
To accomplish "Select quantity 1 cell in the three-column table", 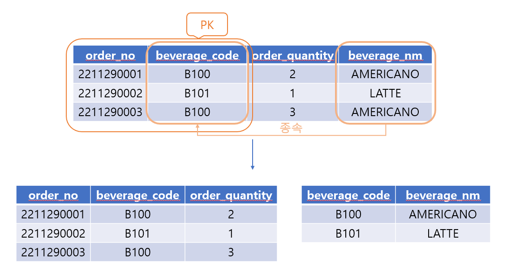I will [x=231, y=233].
